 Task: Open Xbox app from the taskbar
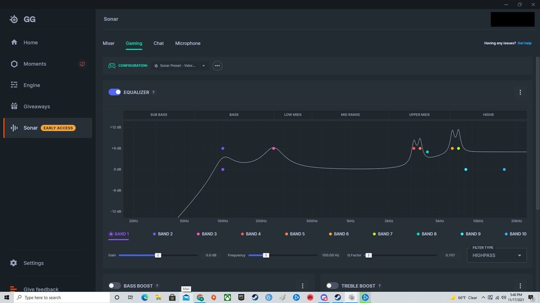tap(228, 298)
